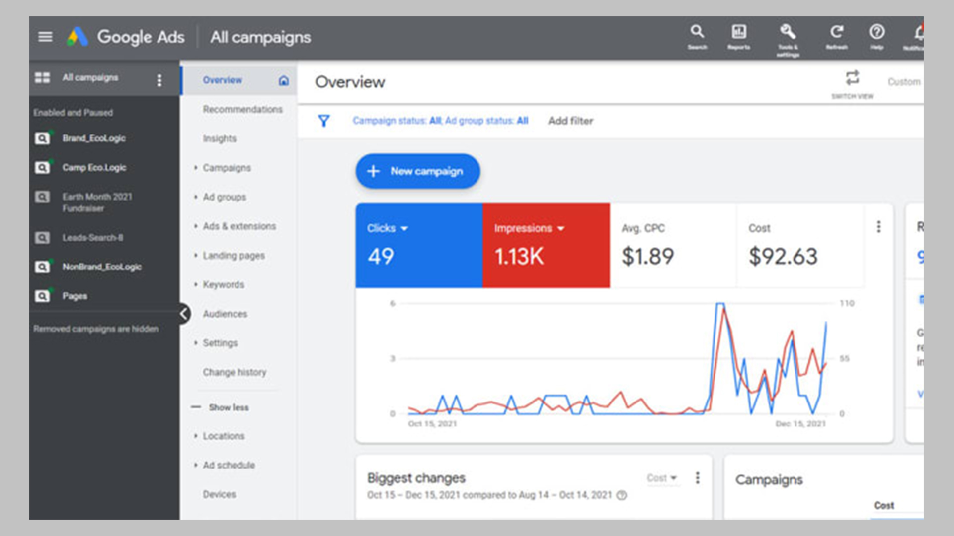Select the Pages campaign
This screenshot has height=536, width=954.
click(75, 296)
